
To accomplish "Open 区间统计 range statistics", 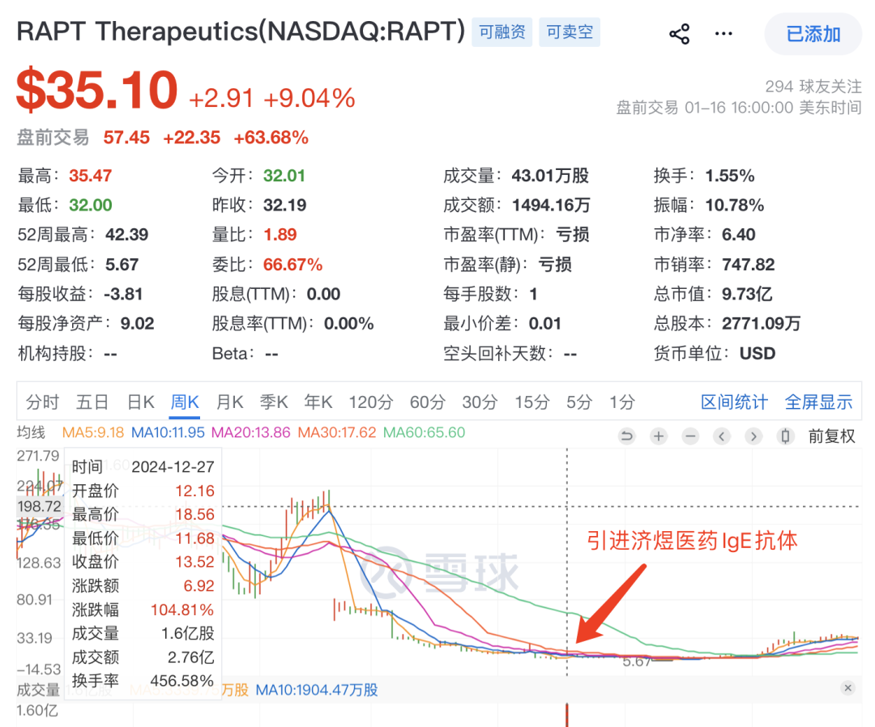I will pos(734,402).
